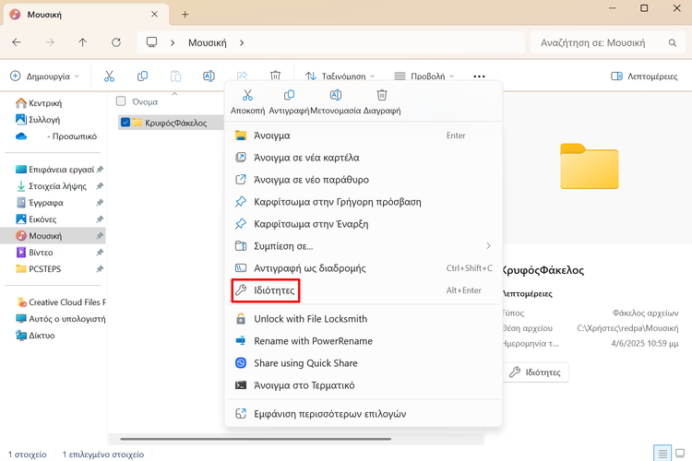Switch to large thumbnails view icon
The width and height of the screenshot is (692, 461).
[x=680, y=453]
